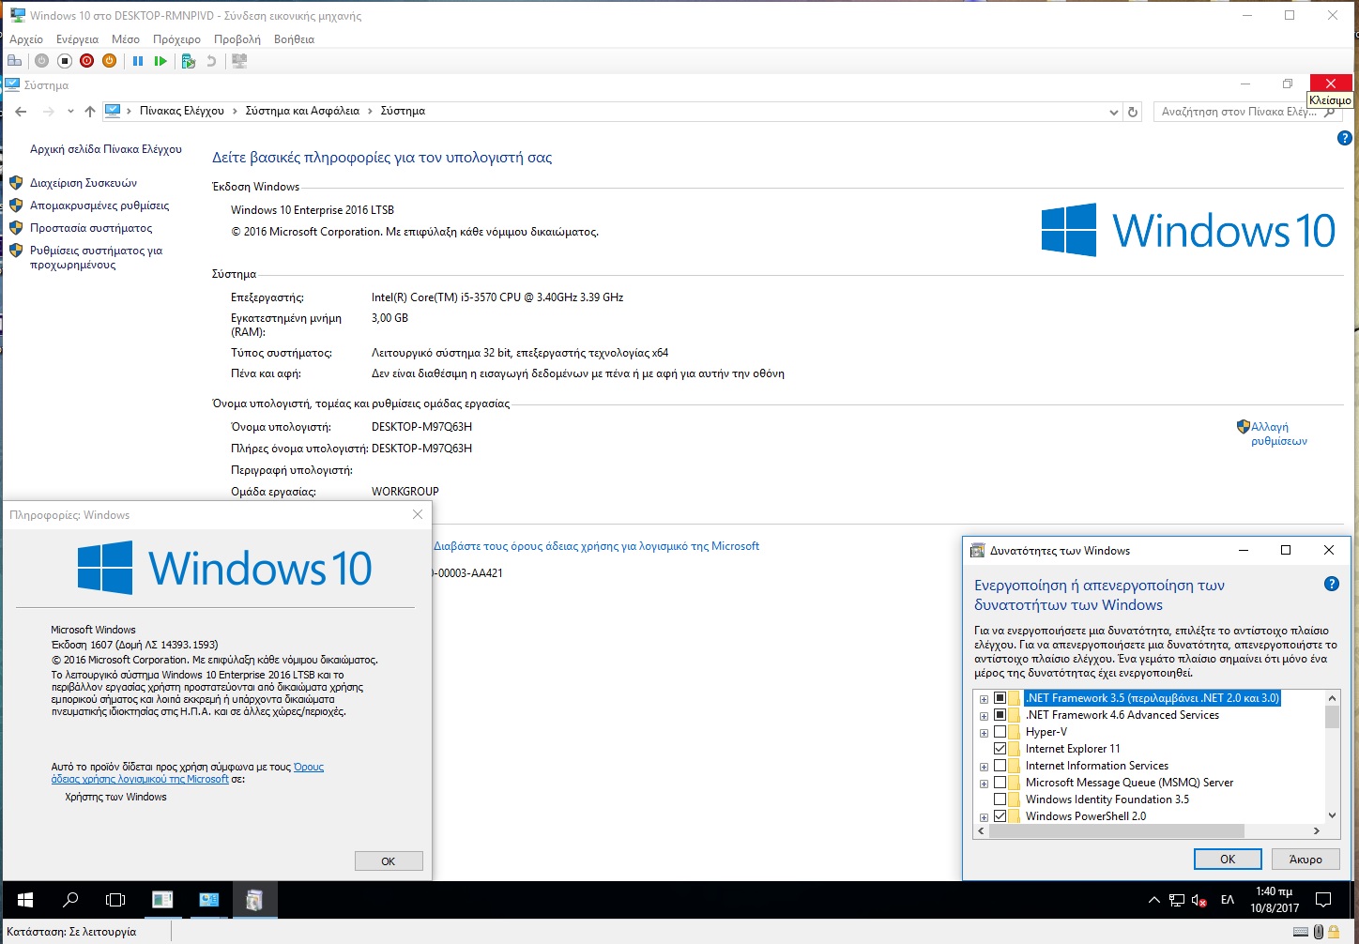
Task: Enable the Hyper-V feature checkbox
Action: click(1000, 732)
